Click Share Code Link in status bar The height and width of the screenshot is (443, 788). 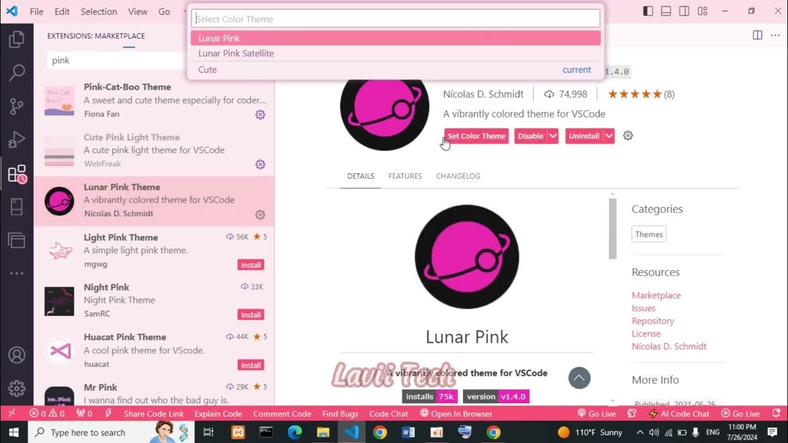(x=154, y=413)
